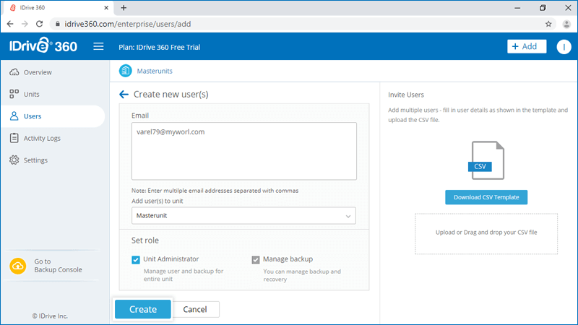Click Download CSV Template
Screen dimensions: 578x325
coord(486,197)
